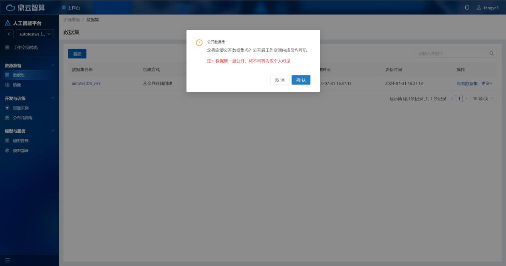Collapse the 开发与训练 sidebar section
This screenshot has height=266, width=506.
click(53, 98)
